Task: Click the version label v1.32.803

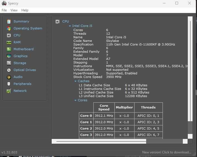Action: click(9, 152)
